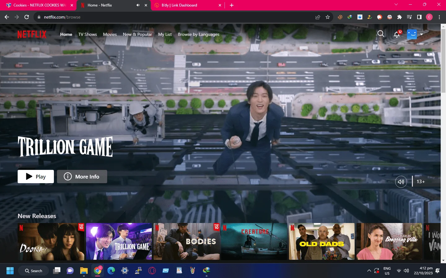The width and height of the screenshot is (446, 278).
Task: Open the blue smiley profile avatar
Action: pyautogui.click(x=412, y=34)
